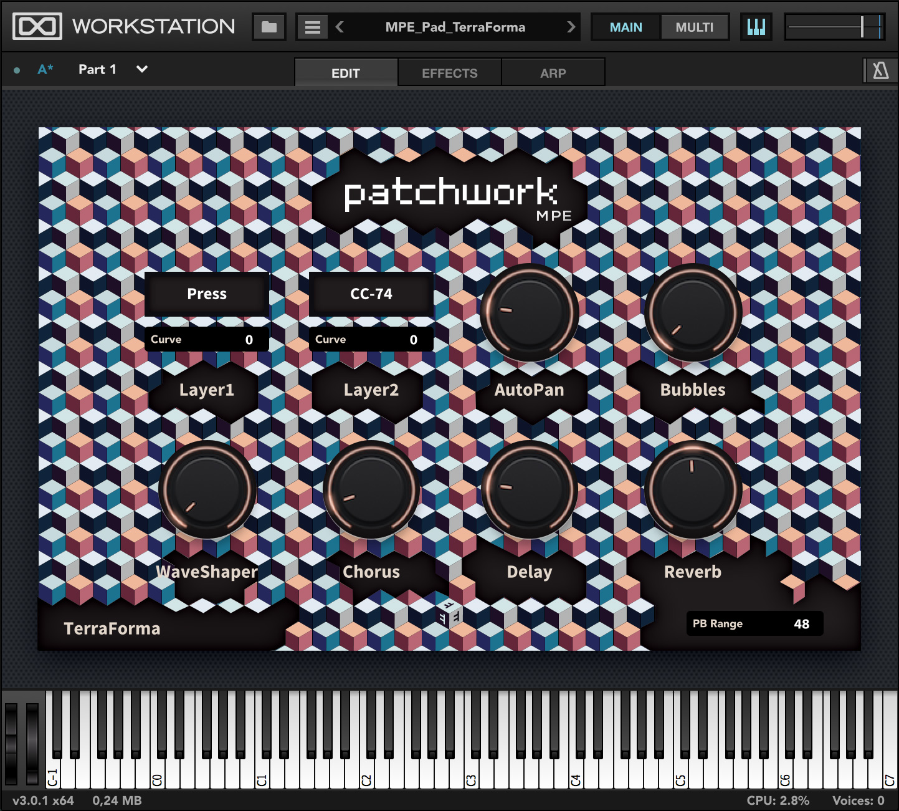899x811 pixels.
Task: Go to next preset with right arrow
Action: pos(571,27)
